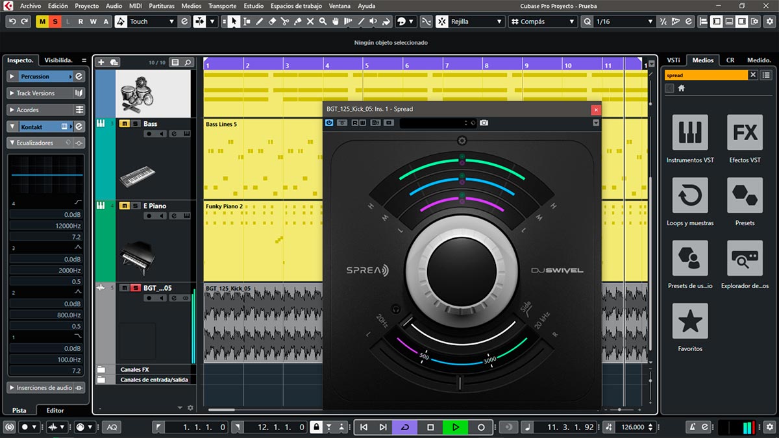Toggle global Solo S button
This screenshot has height=438, width=779.
[x=55, y=21]
